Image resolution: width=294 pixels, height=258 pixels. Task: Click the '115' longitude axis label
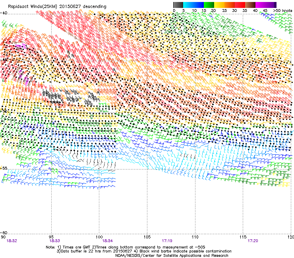click(243, 237)
